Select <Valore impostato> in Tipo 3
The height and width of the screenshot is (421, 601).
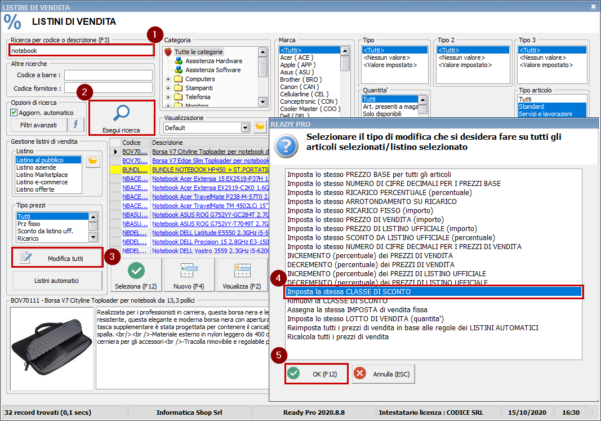pyautogui.click(x=546, y=65)
